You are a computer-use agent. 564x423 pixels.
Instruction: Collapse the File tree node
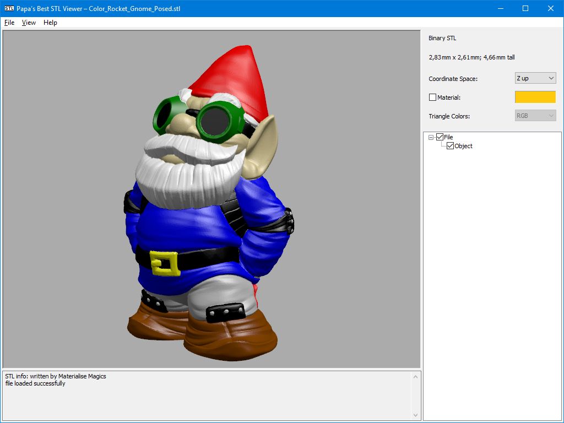431,137
